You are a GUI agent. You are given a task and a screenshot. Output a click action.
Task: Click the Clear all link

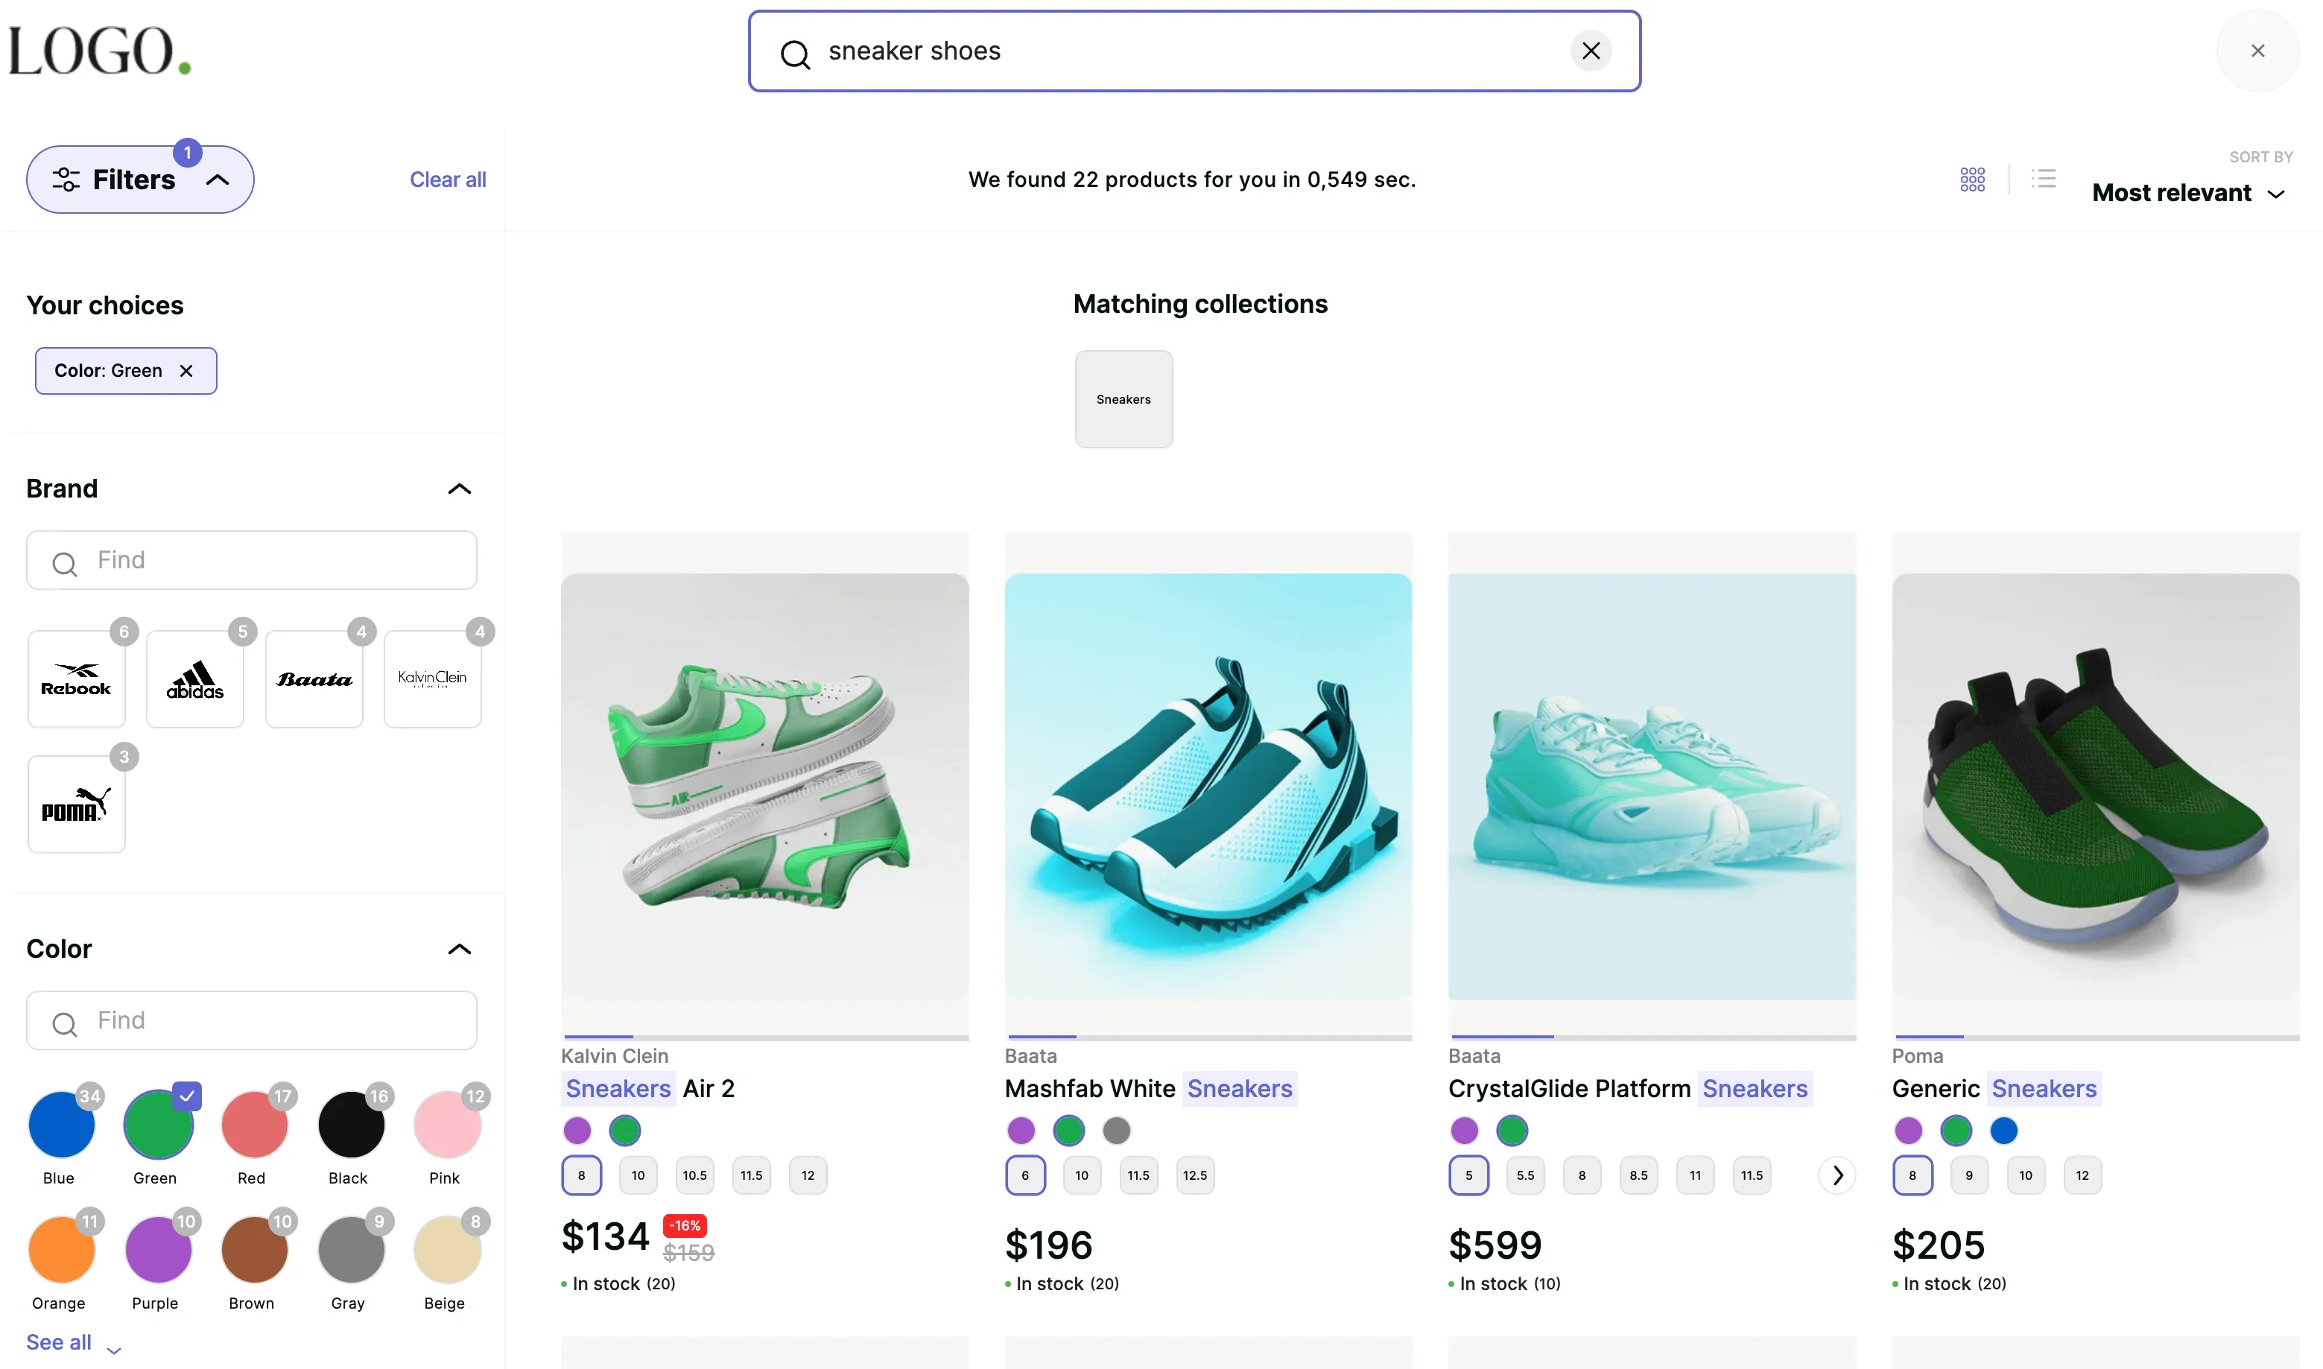[x=448, y=180]
